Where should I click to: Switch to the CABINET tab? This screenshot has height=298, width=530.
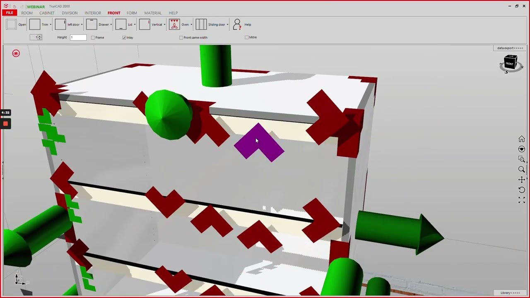tap(47, 13)
